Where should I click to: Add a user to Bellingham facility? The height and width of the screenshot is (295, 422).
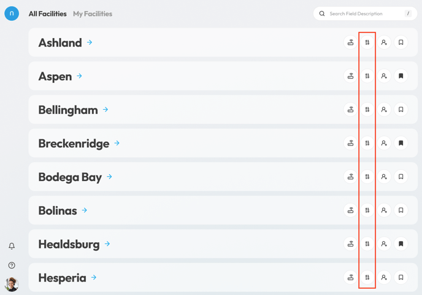pos(384,110)
